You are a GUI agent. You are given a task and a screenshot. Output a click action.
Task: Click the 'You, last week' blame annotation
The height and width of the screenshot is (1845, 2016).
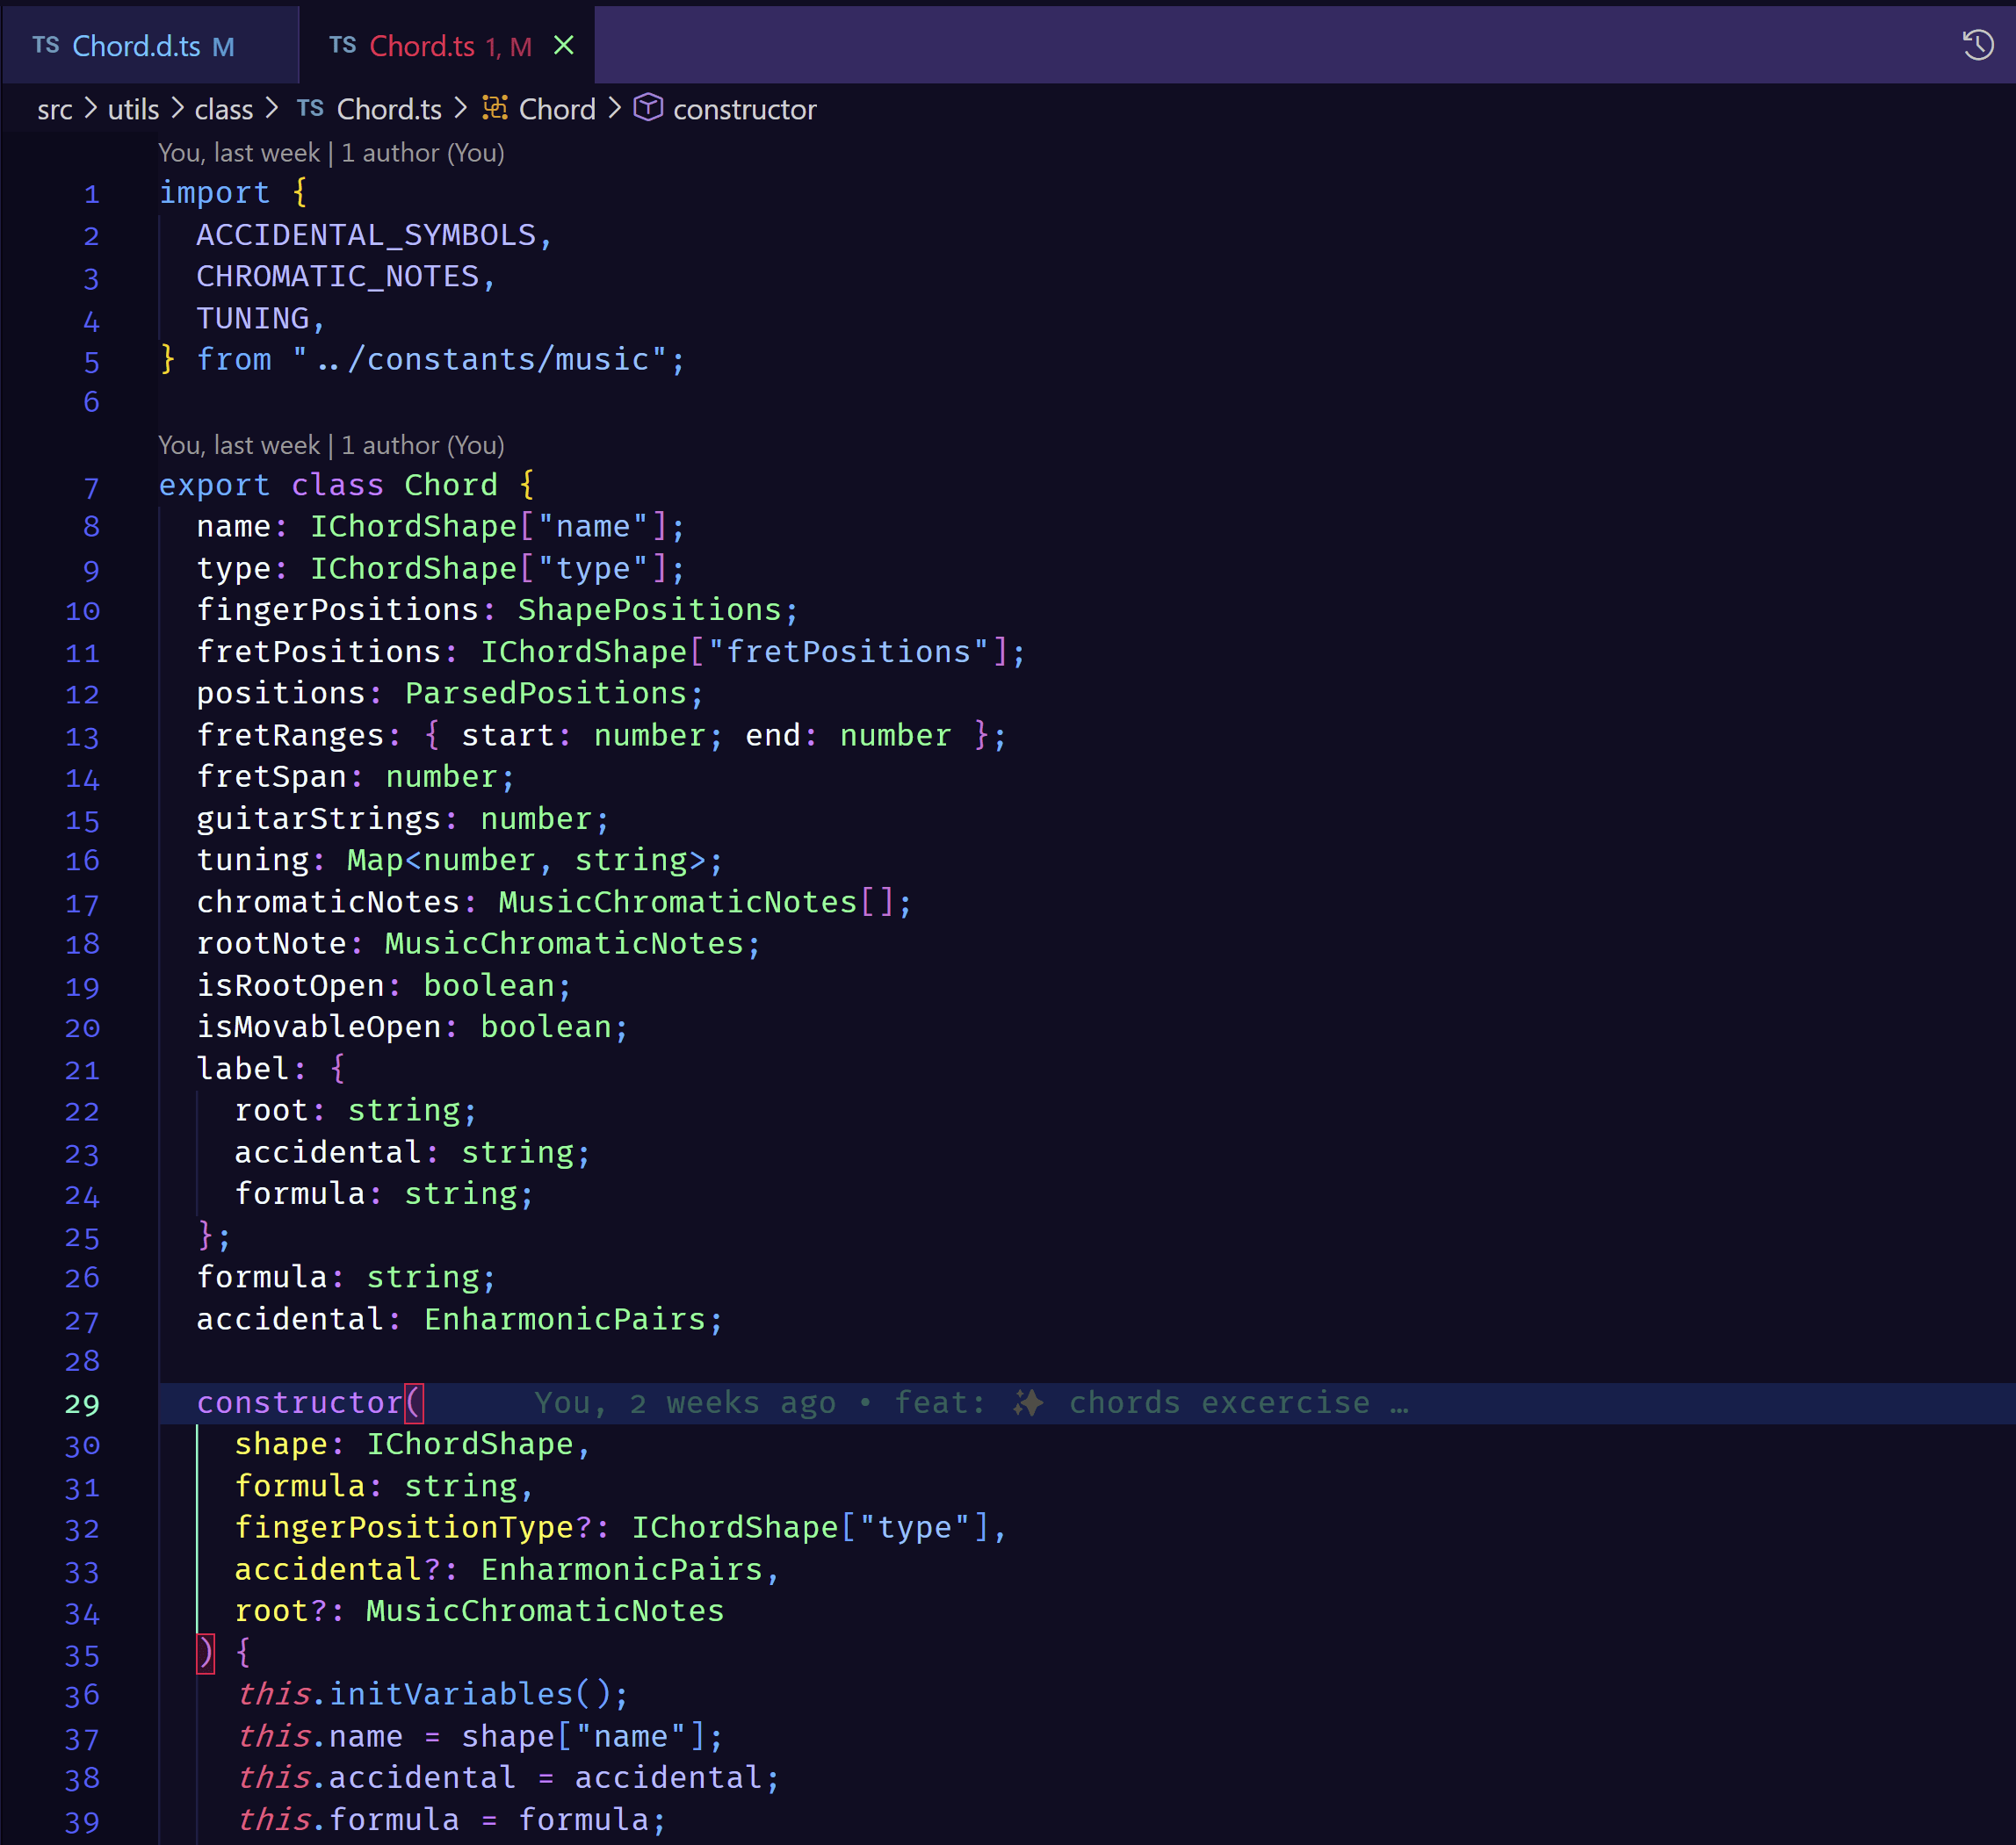pyautogui.click(x=240, y=152)
